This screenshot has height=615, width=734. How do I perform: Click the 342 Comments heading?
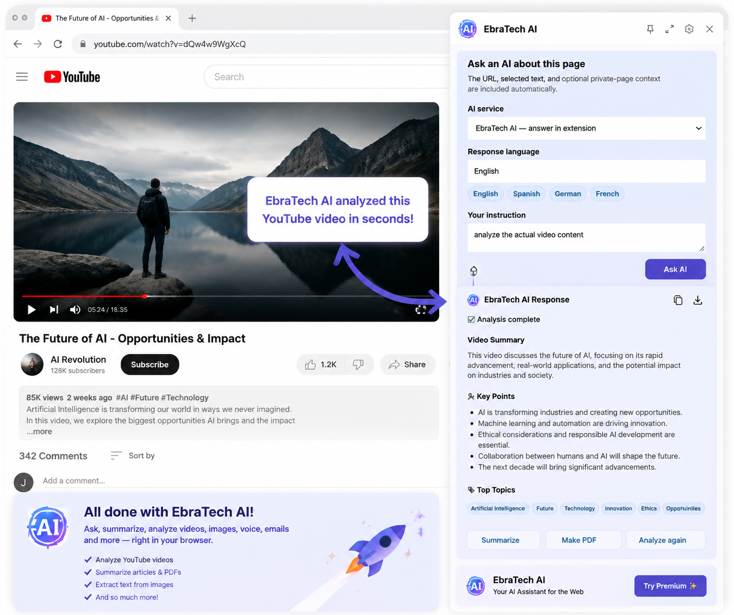click(53, 456)
